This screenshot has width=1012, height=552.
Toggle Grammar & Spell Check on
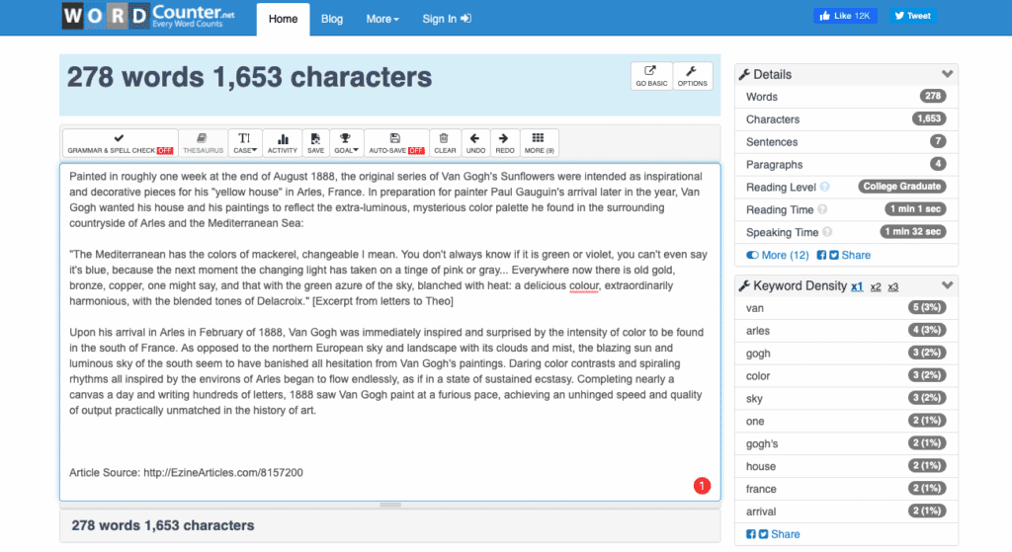pyautogui.click(x=120, y=143)
